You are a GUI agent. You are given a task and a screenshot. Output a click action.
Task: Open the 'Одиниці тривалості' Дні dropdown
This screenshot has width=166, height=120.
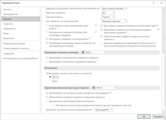(108, 13)
